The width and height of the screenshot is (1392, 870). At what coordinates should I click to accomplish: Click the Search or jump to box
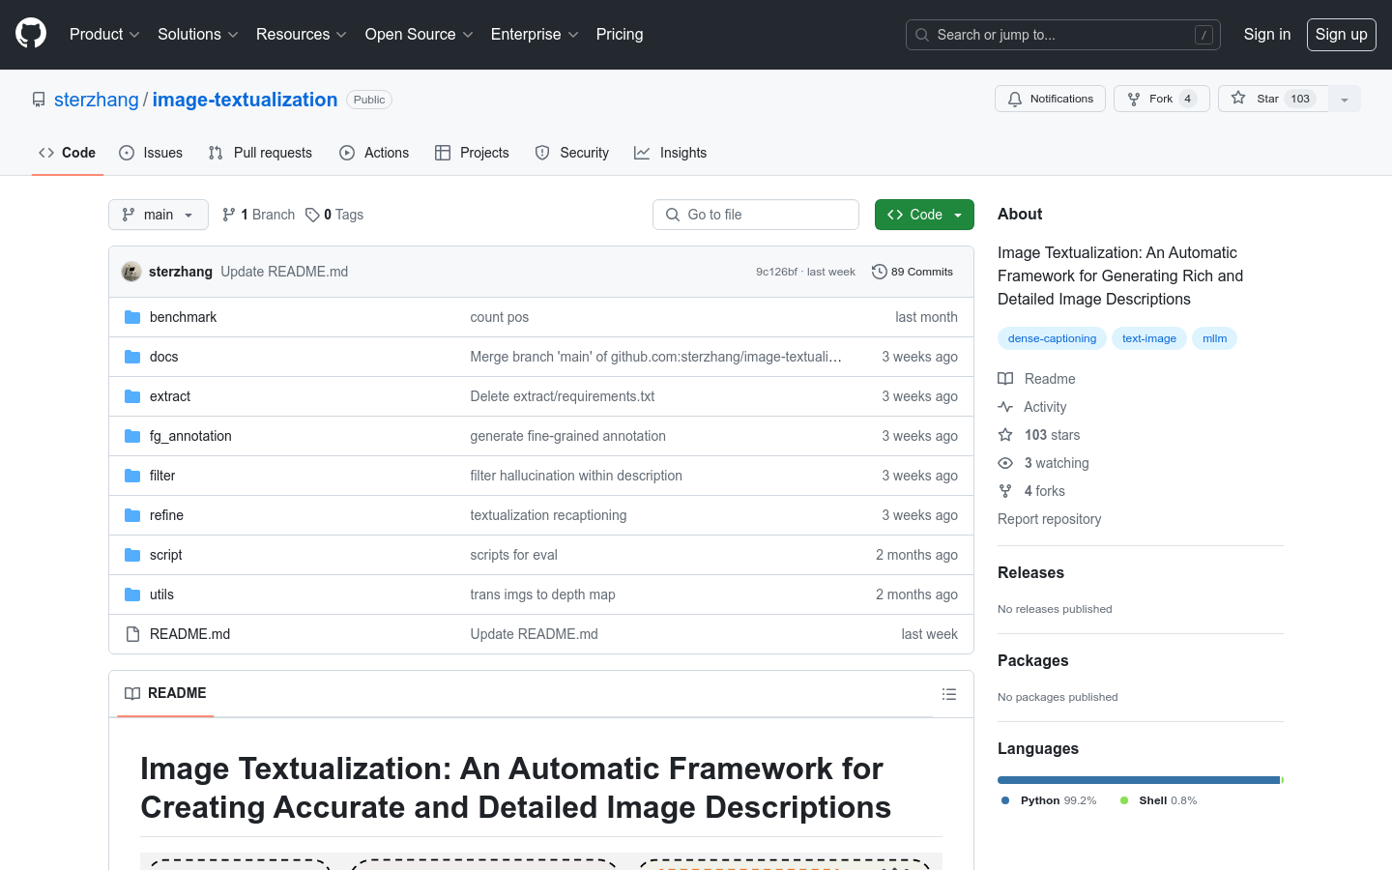pyautogui.click(x=1063, y=35)
